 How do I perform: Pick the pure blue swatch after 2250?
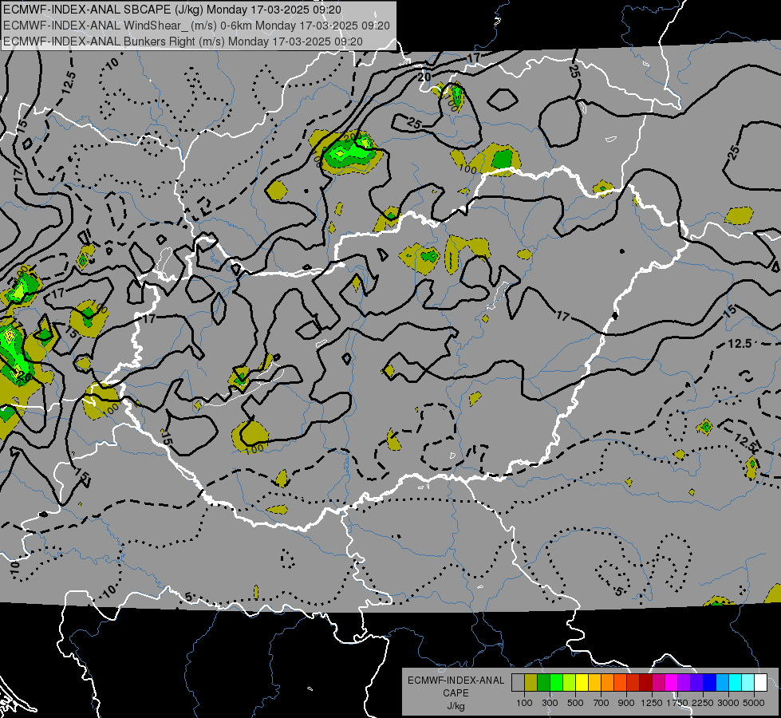(710, 682)
